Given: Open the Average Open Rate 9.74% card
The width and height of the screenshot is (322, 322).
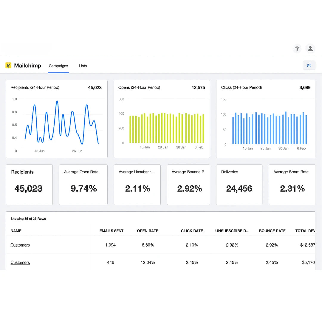Looking at the screenshot, I should coord(83,185).
